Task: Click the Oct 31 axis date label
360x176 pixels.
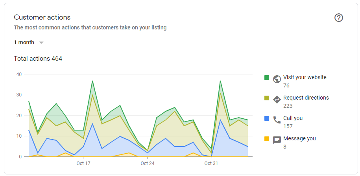Action: click(x=211, y=163)
